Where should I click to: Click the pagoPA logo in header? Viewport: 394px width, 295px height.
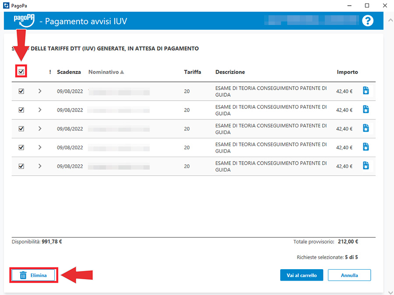pyautogui.click(x=24, y=20)
